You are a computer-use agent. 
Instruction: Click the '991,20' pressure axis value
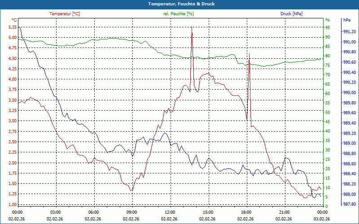(350, 32)
